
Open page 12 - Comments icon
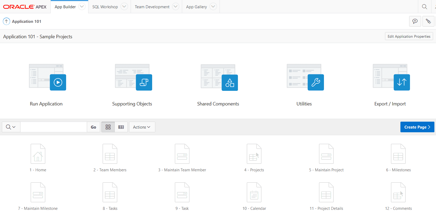click(398, 192)
